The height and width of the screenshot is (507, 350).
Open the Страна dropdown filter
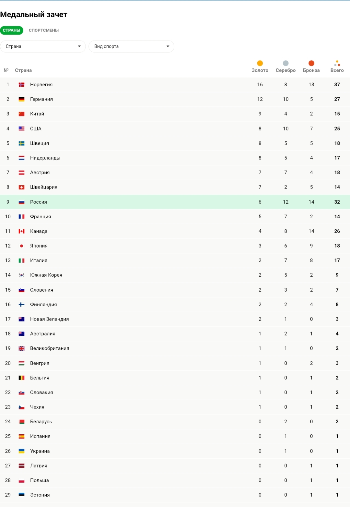coord(43,46)
